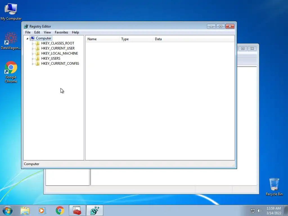The height and width of the screenshot is (216, 288).
Task: Open the DataWagon desktop shortcut
Action: (x=11, y=41)
